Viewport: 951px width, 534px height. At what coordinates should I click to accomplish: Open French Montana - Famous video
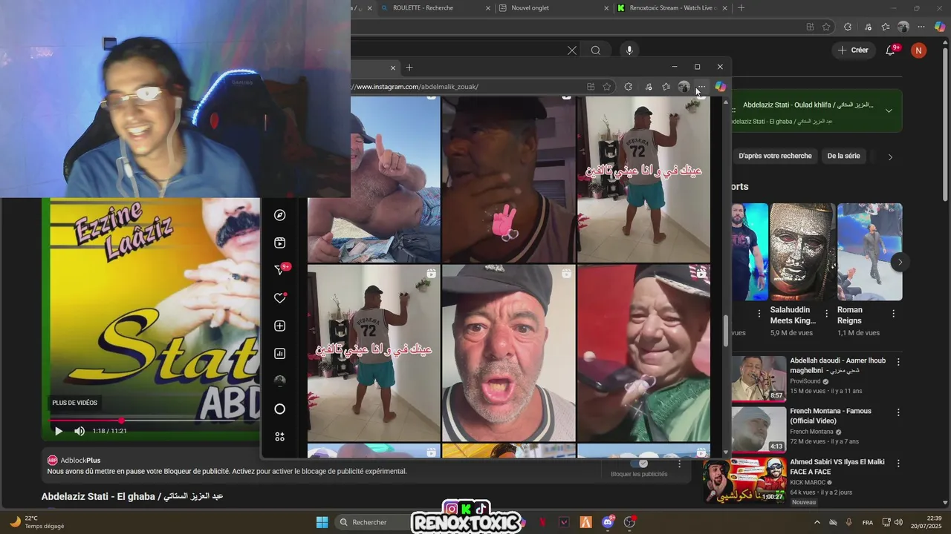(831, 416)
